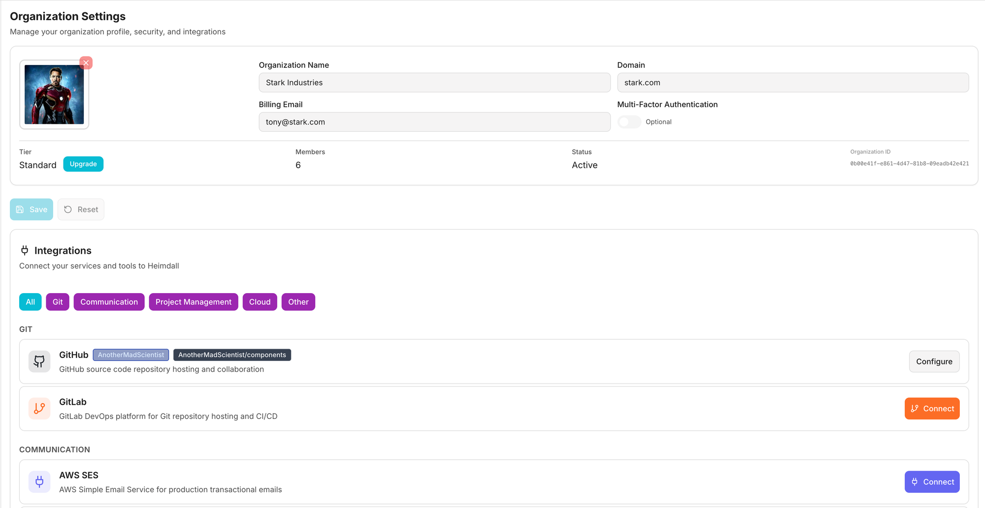
Task: Click the Save button
Action: tap(32, 209)
